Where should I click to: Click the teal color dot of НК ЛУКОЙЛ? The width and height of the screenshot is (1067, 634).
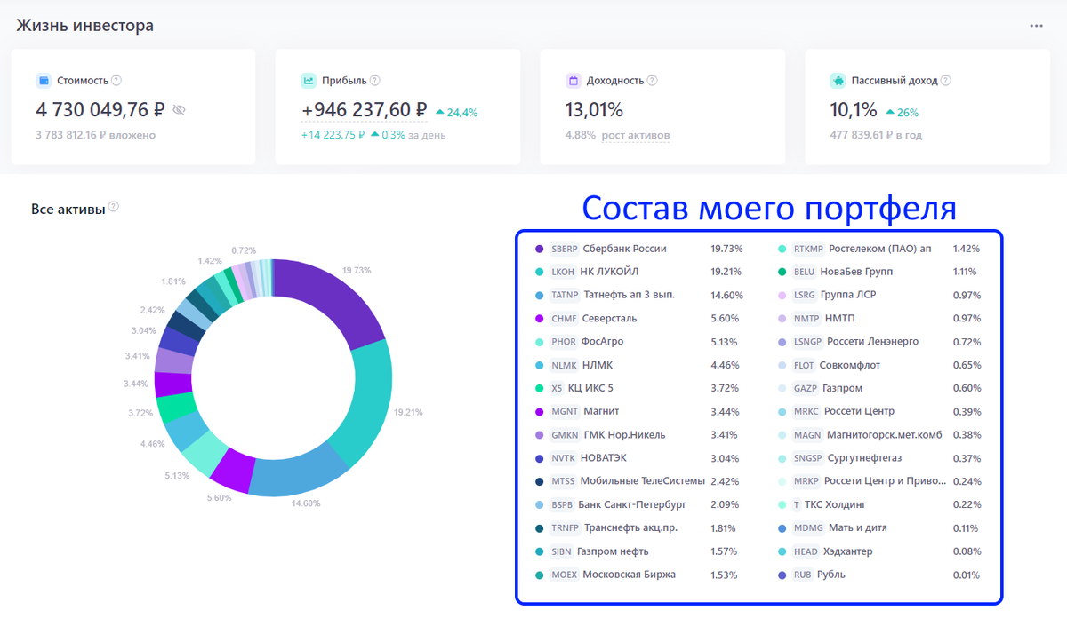pyautogui.click(x=539, y=272)
